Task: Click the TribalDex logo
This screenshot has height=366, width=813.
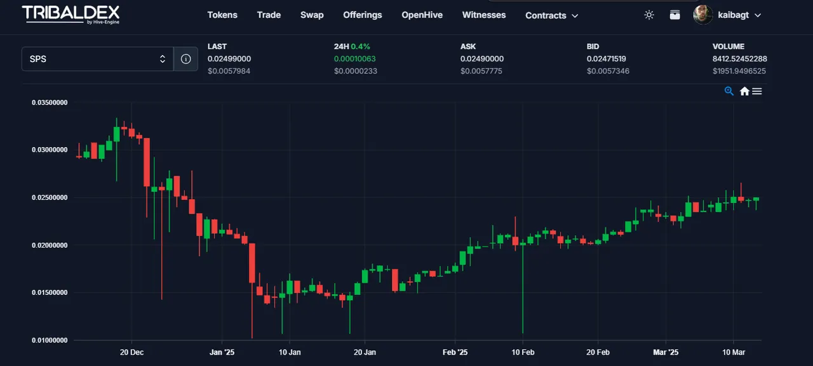Action: point(71,15)
